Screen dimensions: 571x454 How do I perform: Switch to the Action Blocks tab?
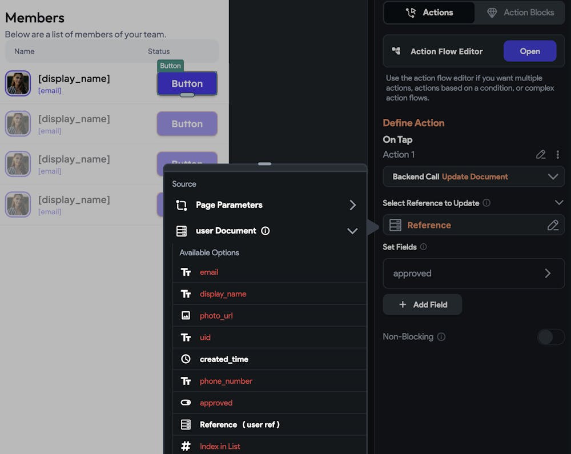pos(520,13)
